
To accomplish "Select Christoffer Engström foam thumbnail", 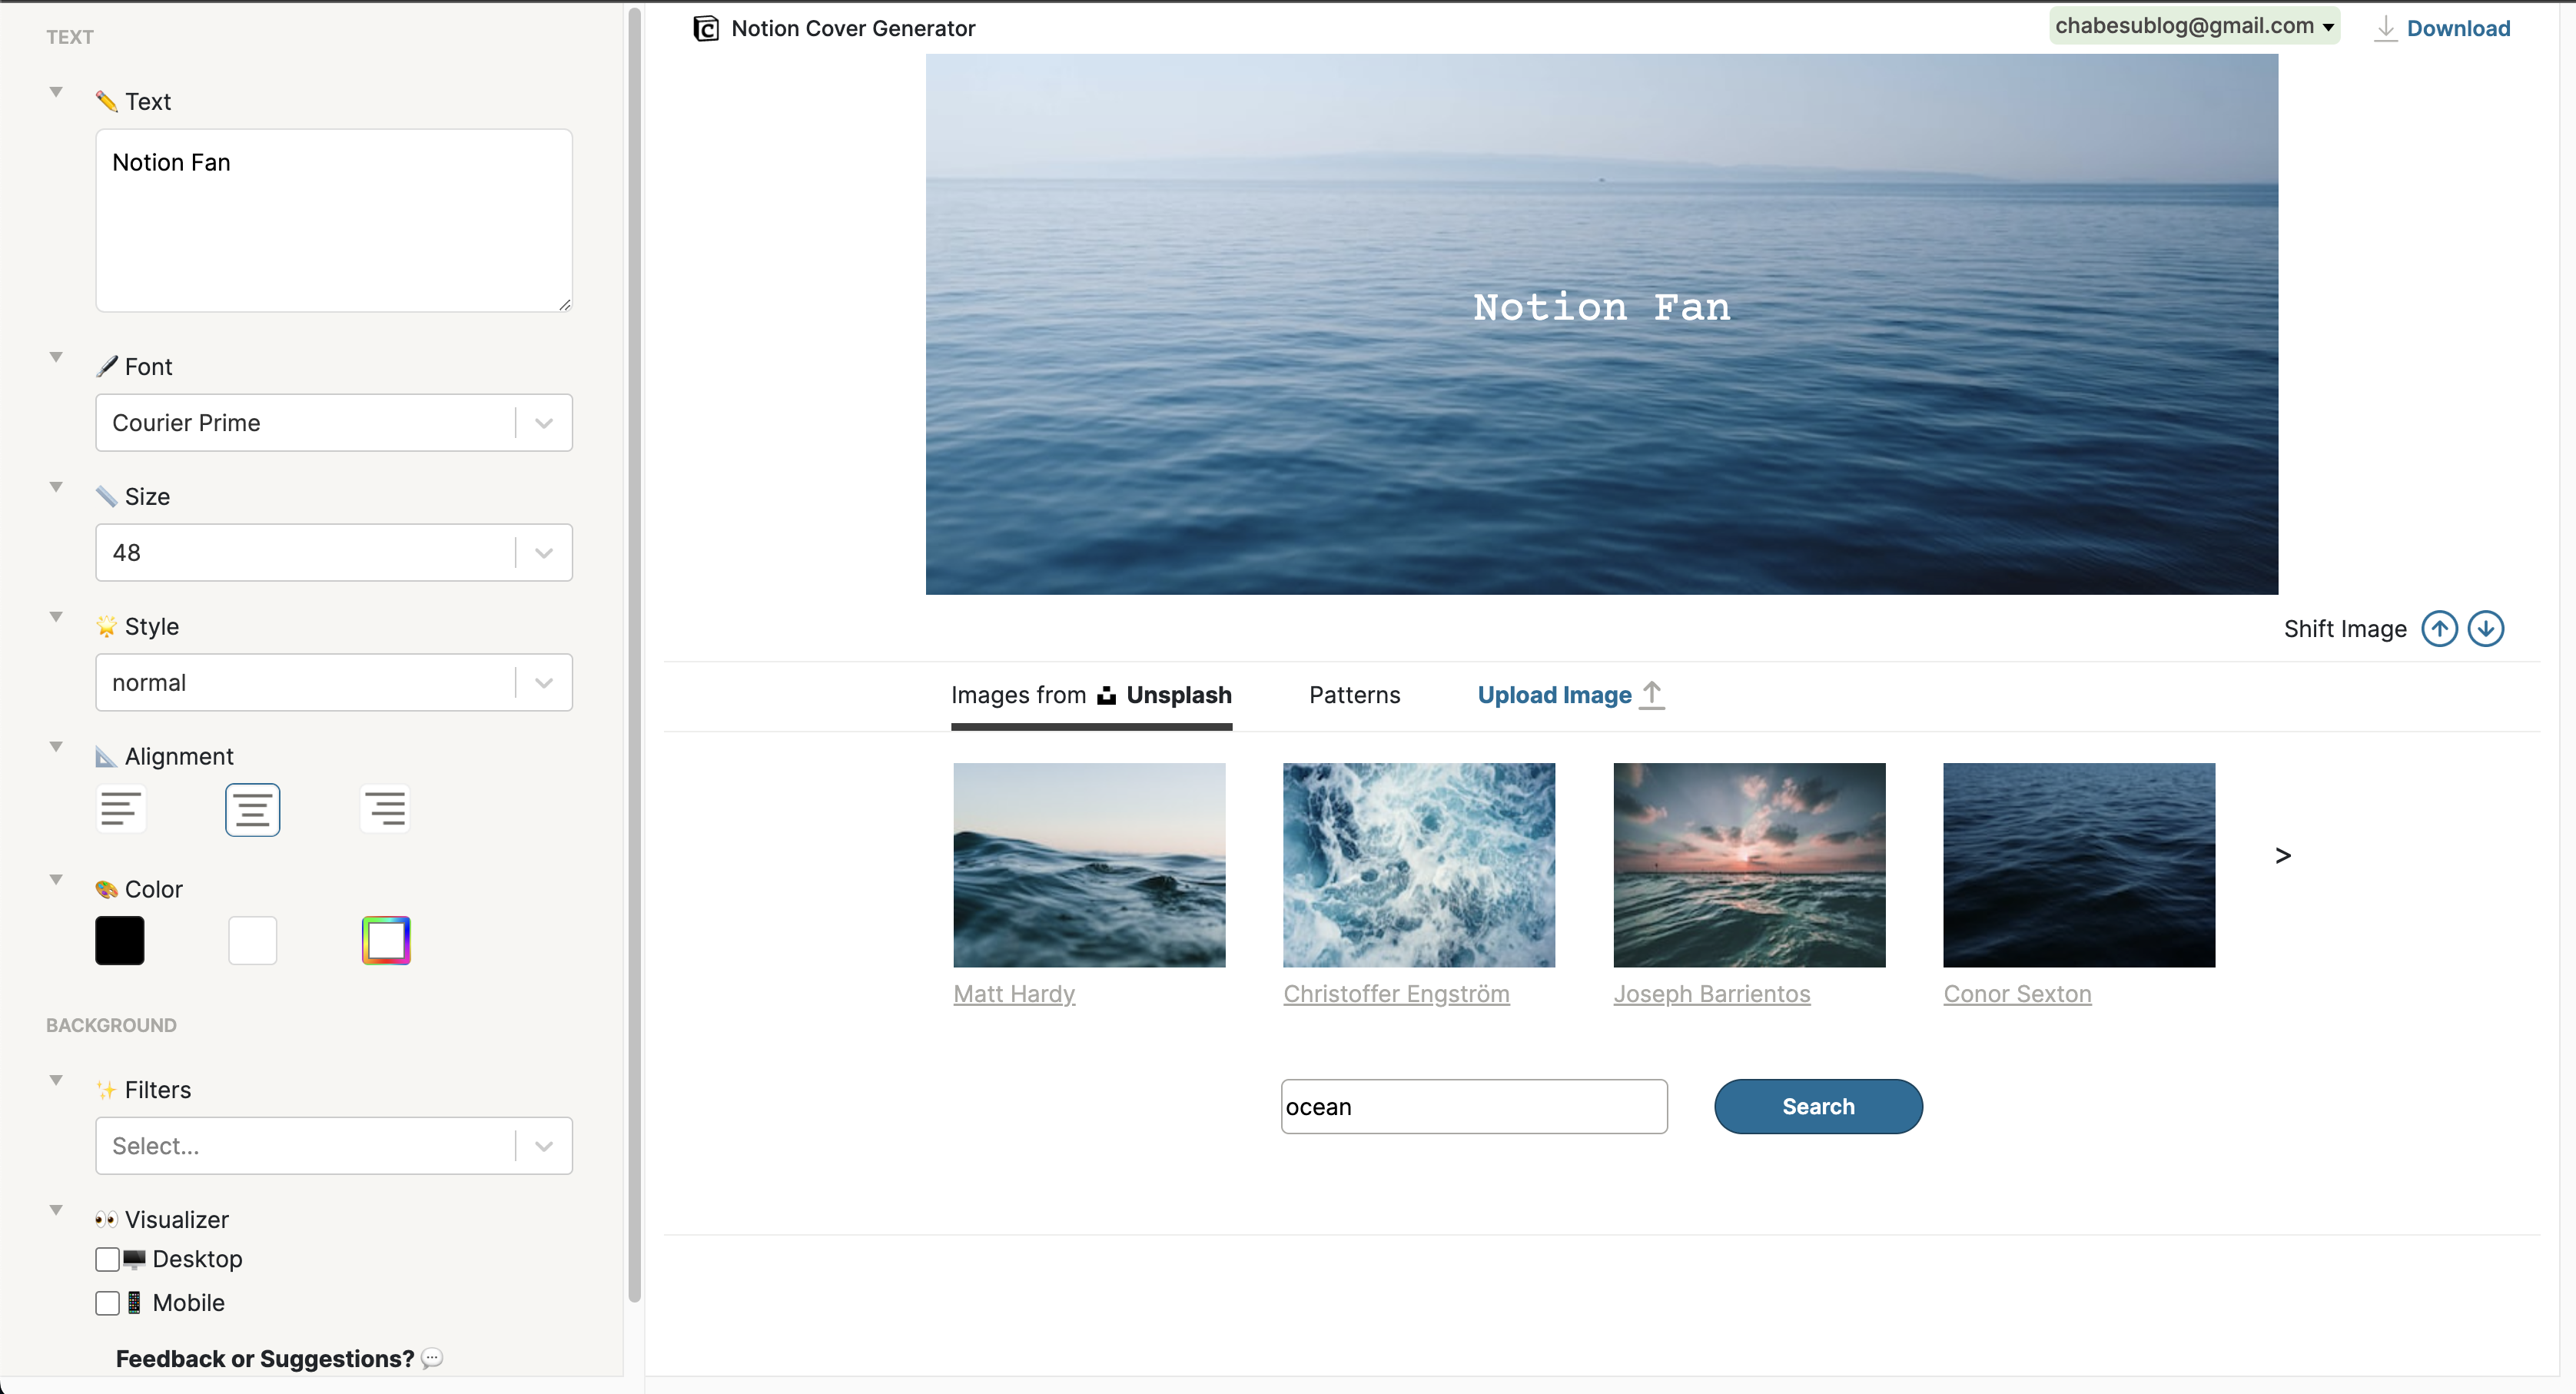I will [1419, 865].
